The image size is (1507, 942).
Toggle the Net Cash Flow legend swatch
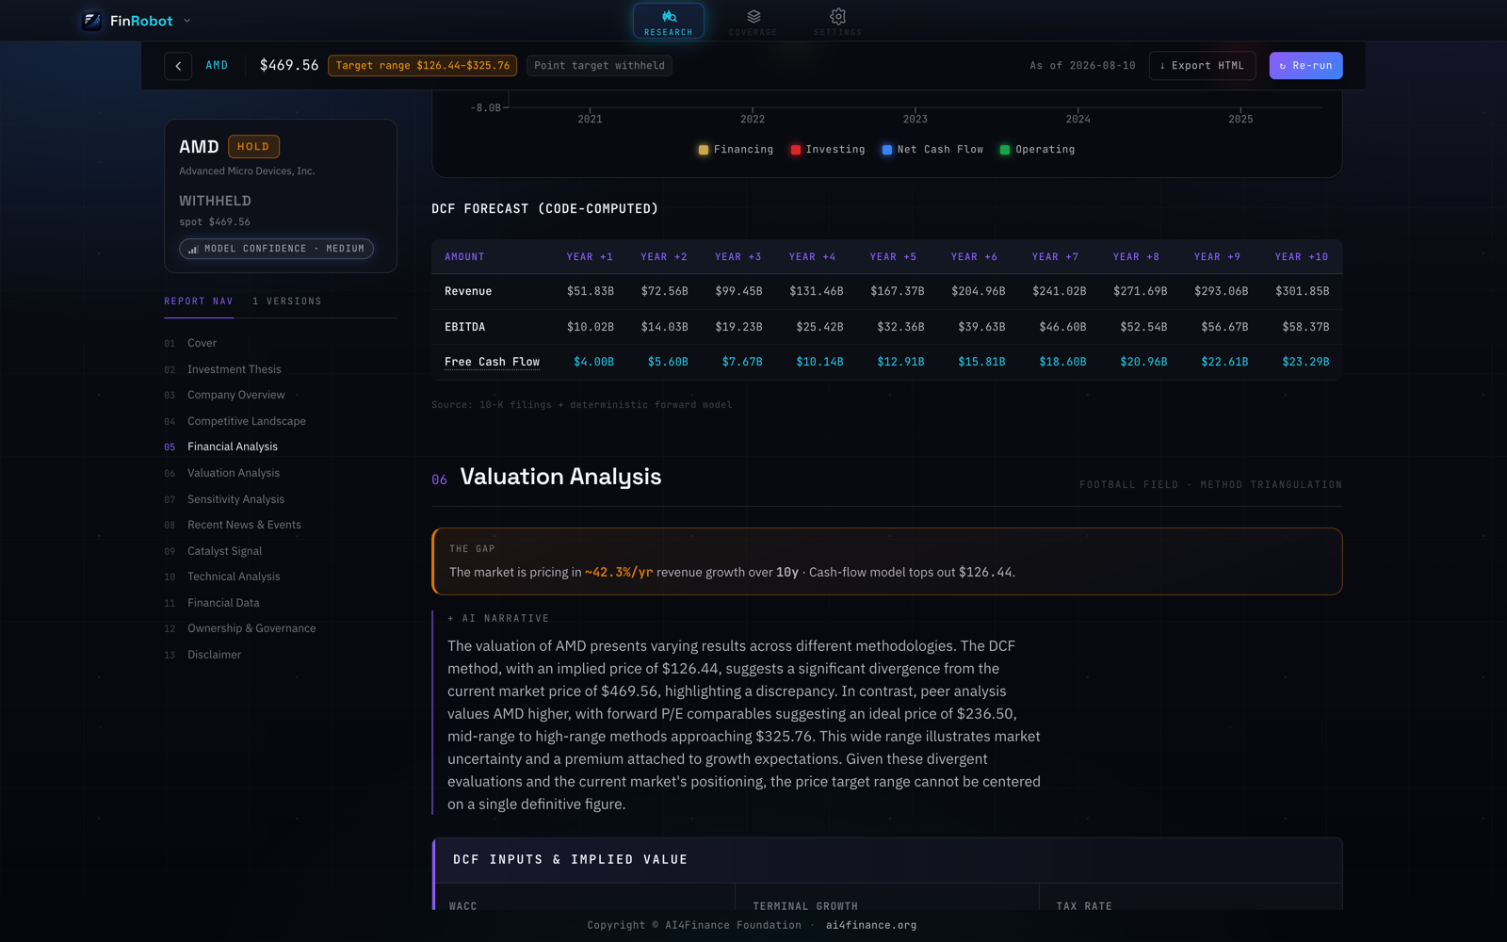point(887,150)
